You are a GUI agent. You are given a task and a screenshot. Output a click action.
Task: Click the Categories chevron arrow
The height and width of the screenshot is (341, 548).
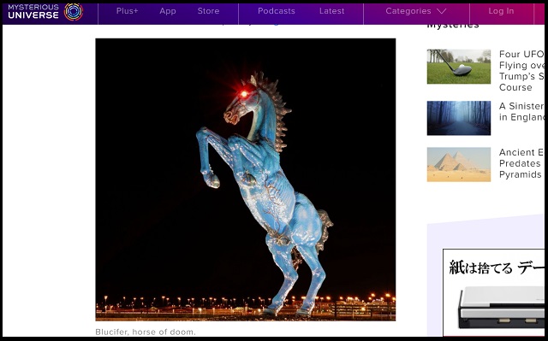(442, 11)
